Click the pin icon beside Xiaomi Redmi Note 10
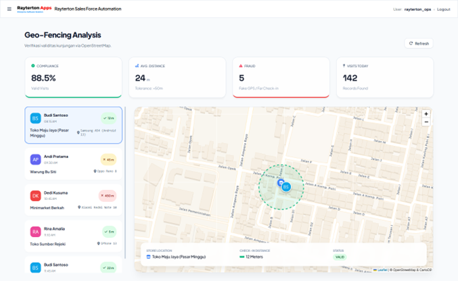 [79, 207]
